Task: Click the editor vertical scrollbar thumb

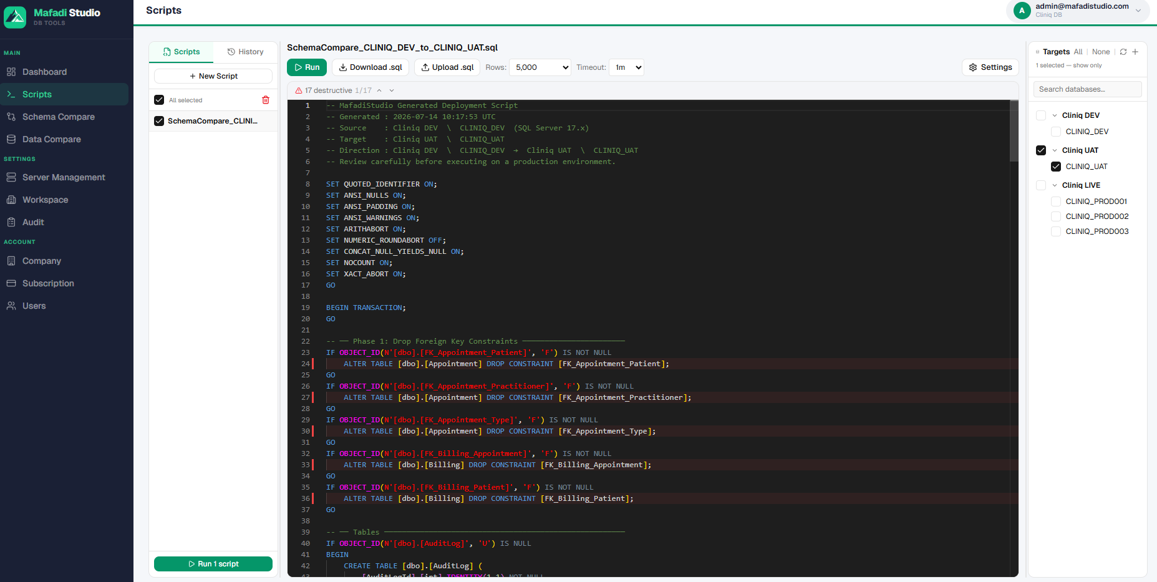Action: pos(1014,131)
